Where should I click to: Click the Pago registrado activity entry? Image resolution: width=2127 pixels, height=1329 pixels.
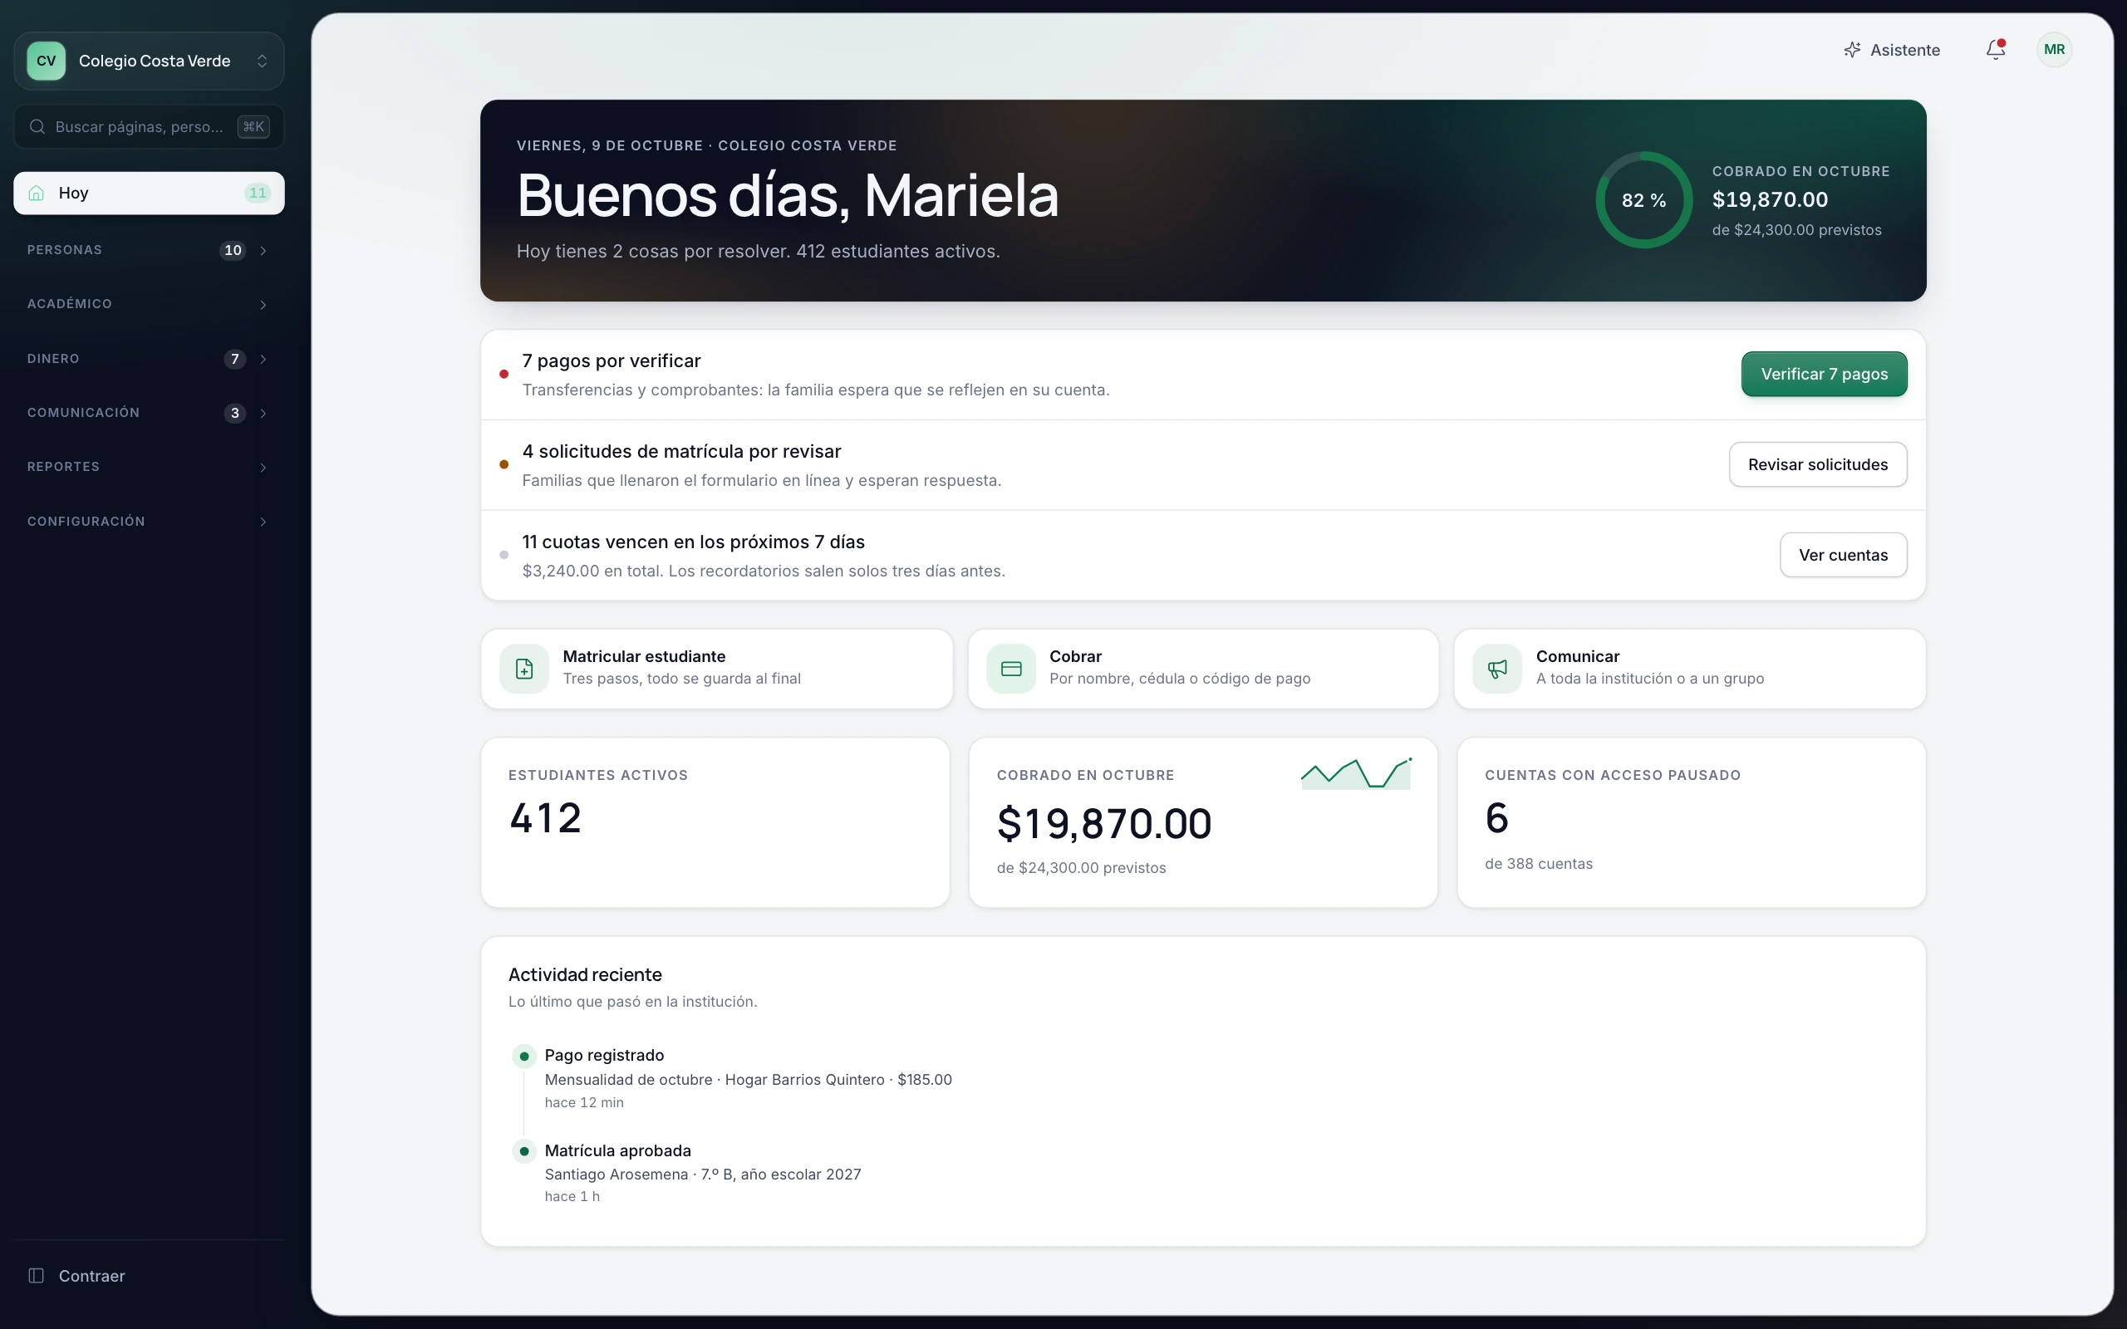747,1077
